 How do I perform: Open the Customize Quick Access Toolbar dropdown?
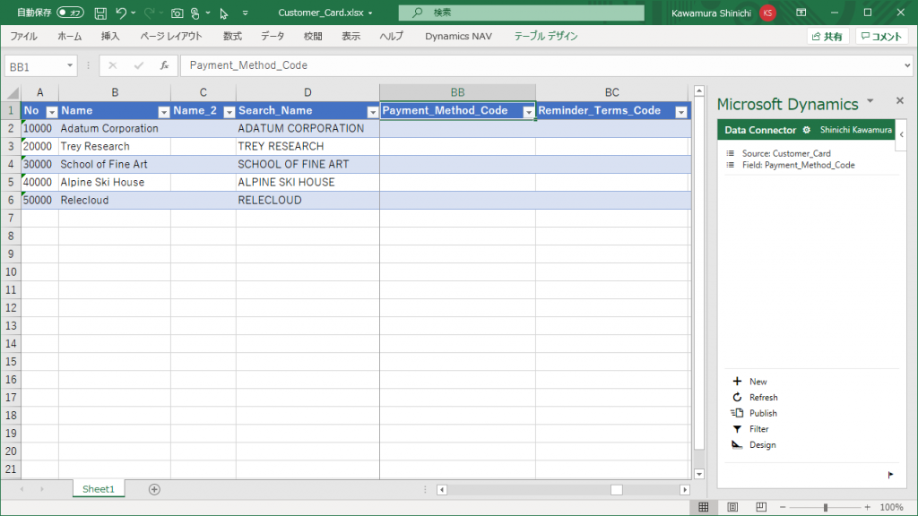point(245,13)
